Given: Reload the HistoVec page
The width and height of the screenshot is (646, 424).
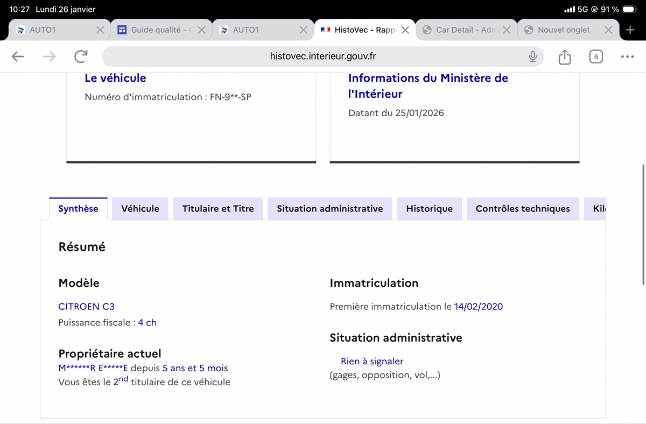Looking at the screenshot, I should [81, 56].
